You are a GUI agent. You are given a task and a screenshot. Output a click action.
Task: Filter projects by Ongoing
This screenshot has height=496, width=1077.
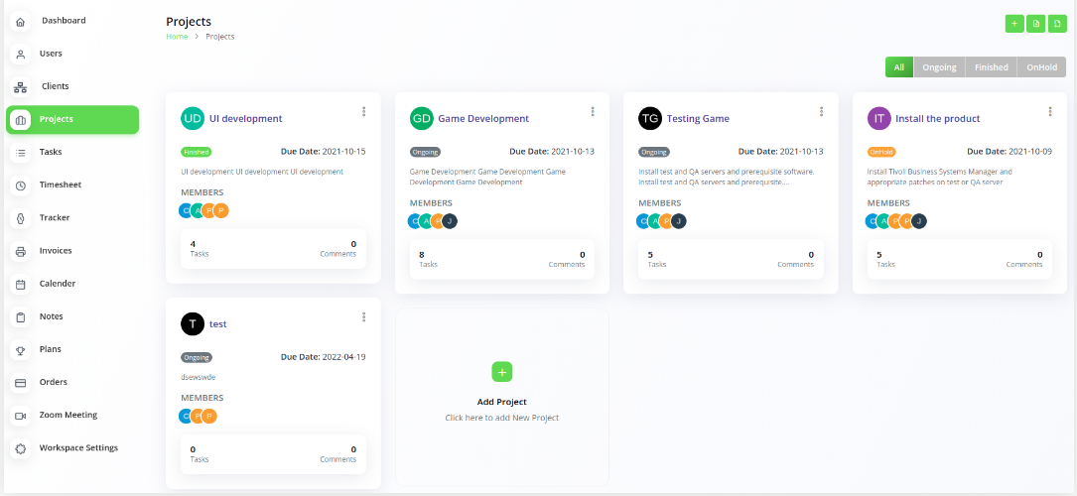pos(939,67)
